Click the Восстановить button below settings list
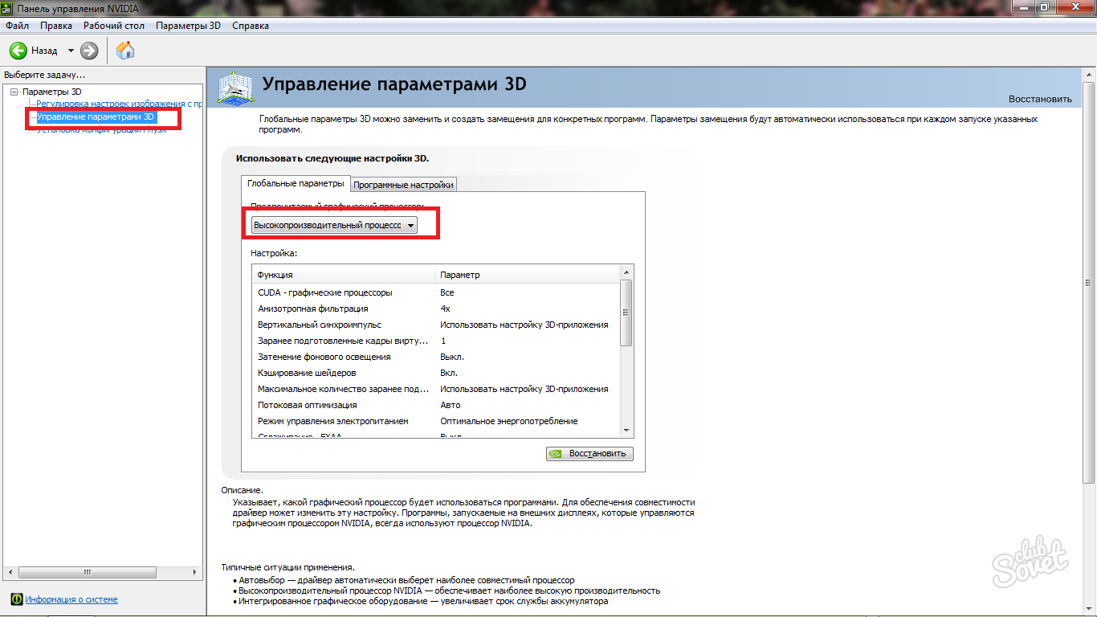1097x617 pixels. tap(589, 453)
